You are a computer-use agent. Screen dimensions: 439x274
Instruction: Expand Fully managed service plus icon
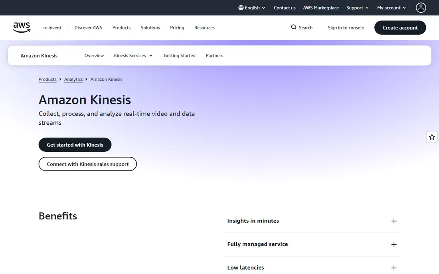coord(394,245)
